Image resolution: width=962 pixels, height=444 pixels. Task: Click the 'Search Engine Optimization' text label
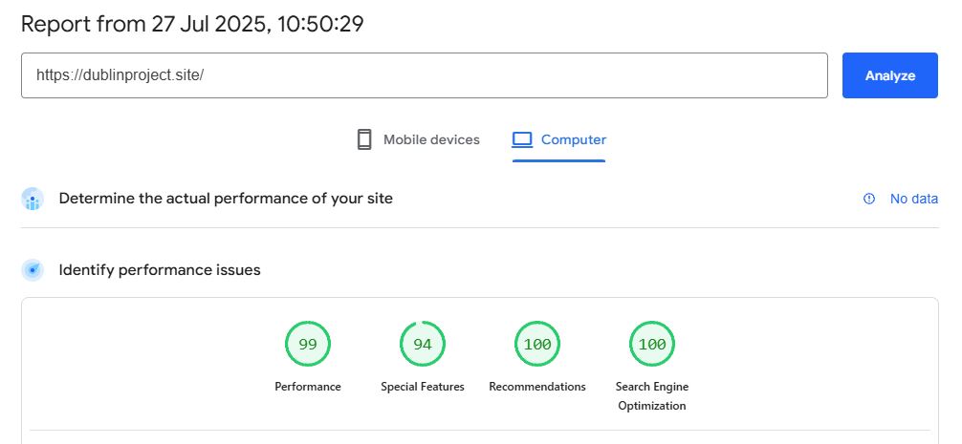click(652, 396)
